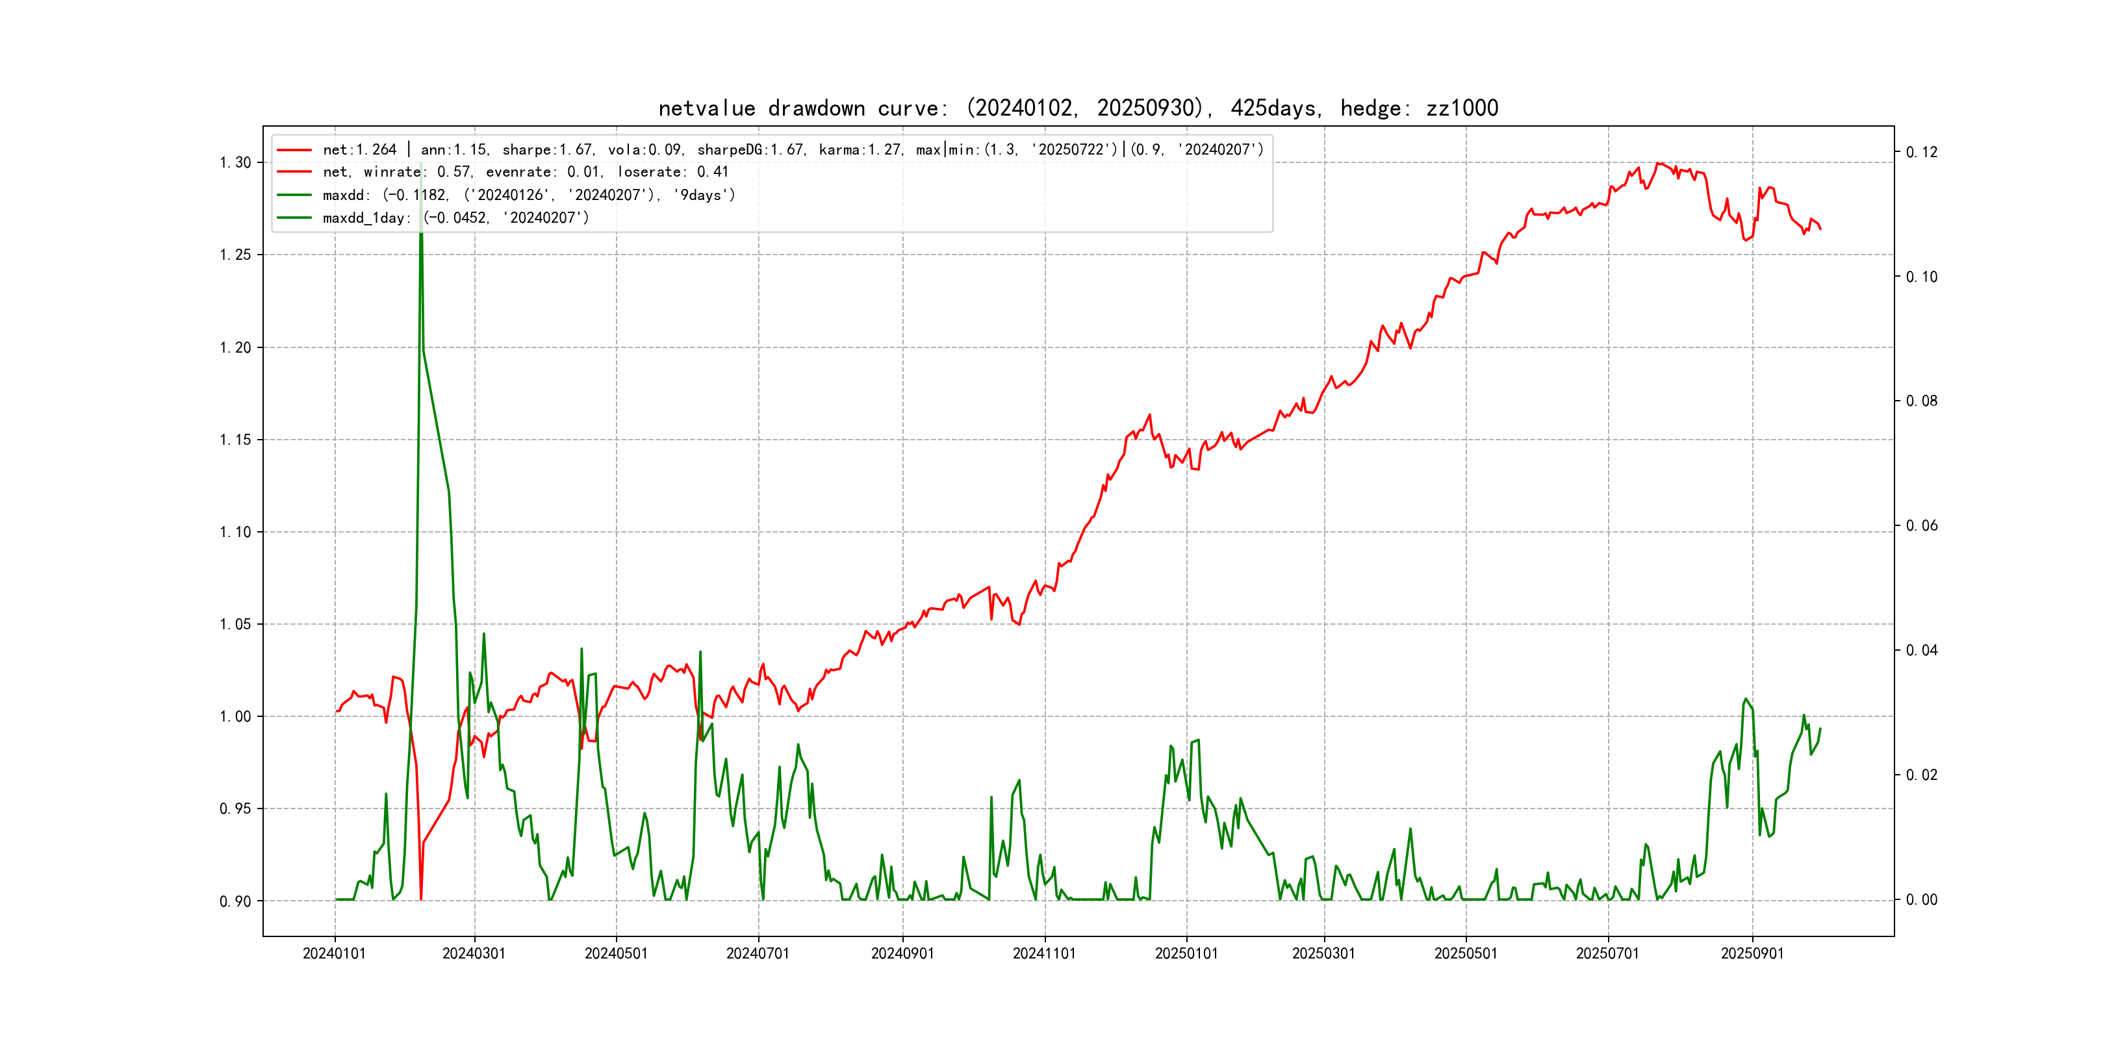Click the 0.12 right axis tick label

[1921, 152]
